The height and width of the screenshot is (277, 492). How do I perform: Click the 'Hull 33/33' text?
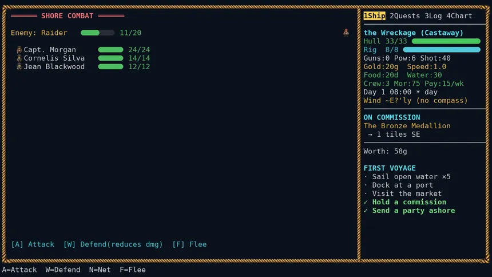(385, 41)
